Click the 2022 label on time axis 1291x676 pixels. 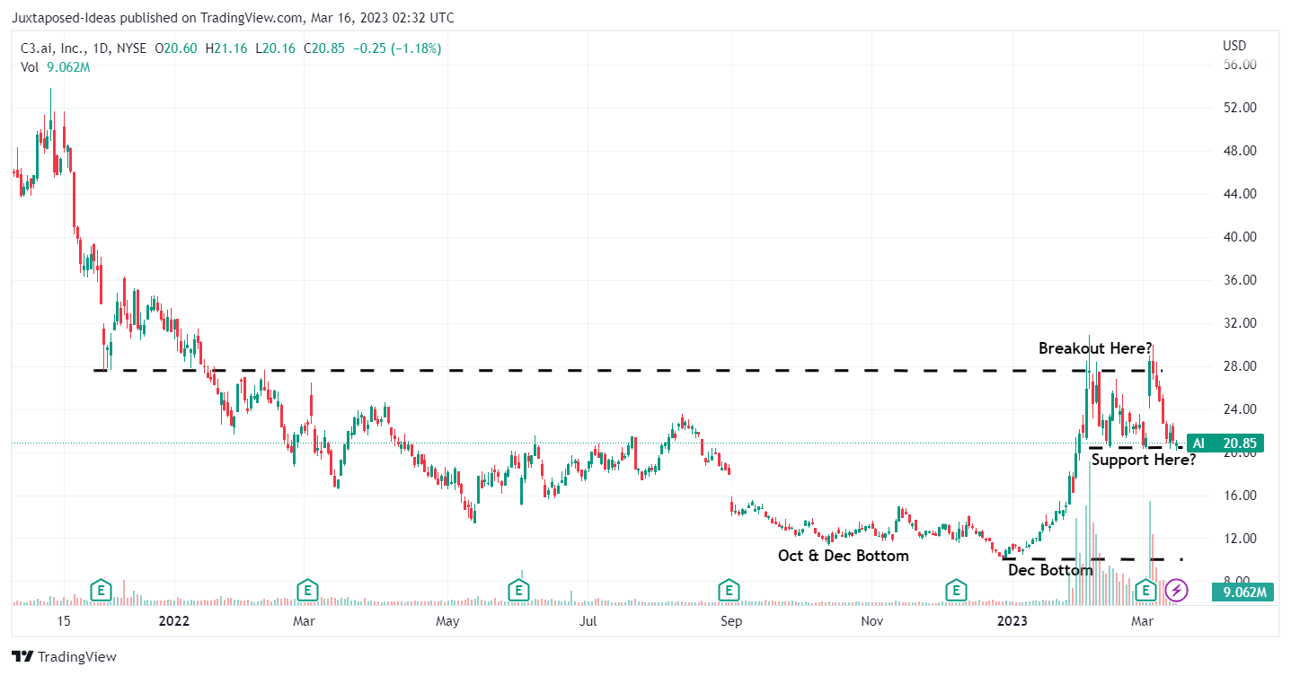pos(175,621)
